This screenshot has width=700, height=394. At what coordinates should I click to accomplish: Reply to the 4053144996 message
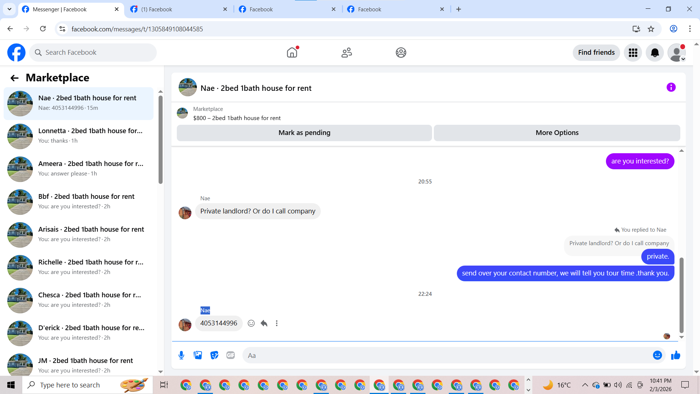(264, 323)
